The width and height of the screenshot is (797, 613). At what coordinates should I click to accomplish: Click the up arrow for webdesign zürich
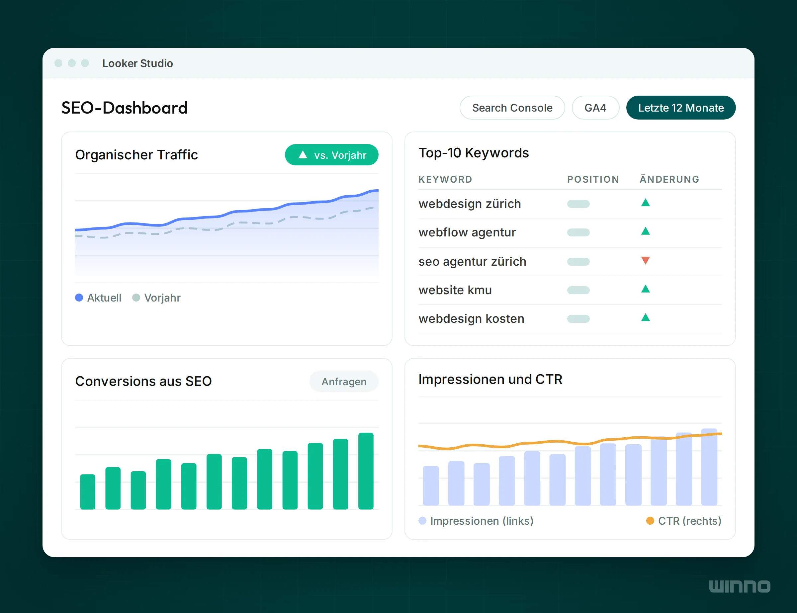click(645, 203)
